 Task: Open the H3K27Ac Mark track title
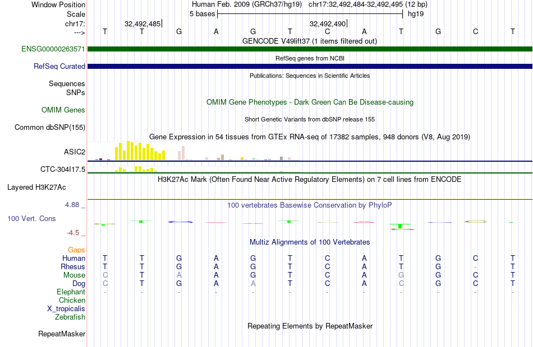pos(310,179)
